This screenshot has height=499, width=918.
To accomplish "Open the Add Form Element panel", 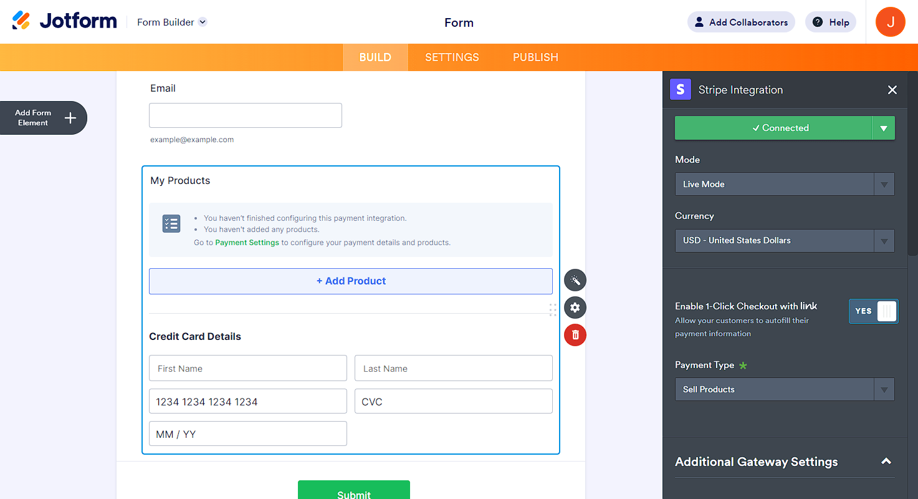I will [43, 118].
